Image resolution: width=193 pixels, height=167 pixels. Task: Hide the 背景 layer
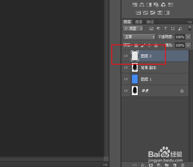[126, 91]
